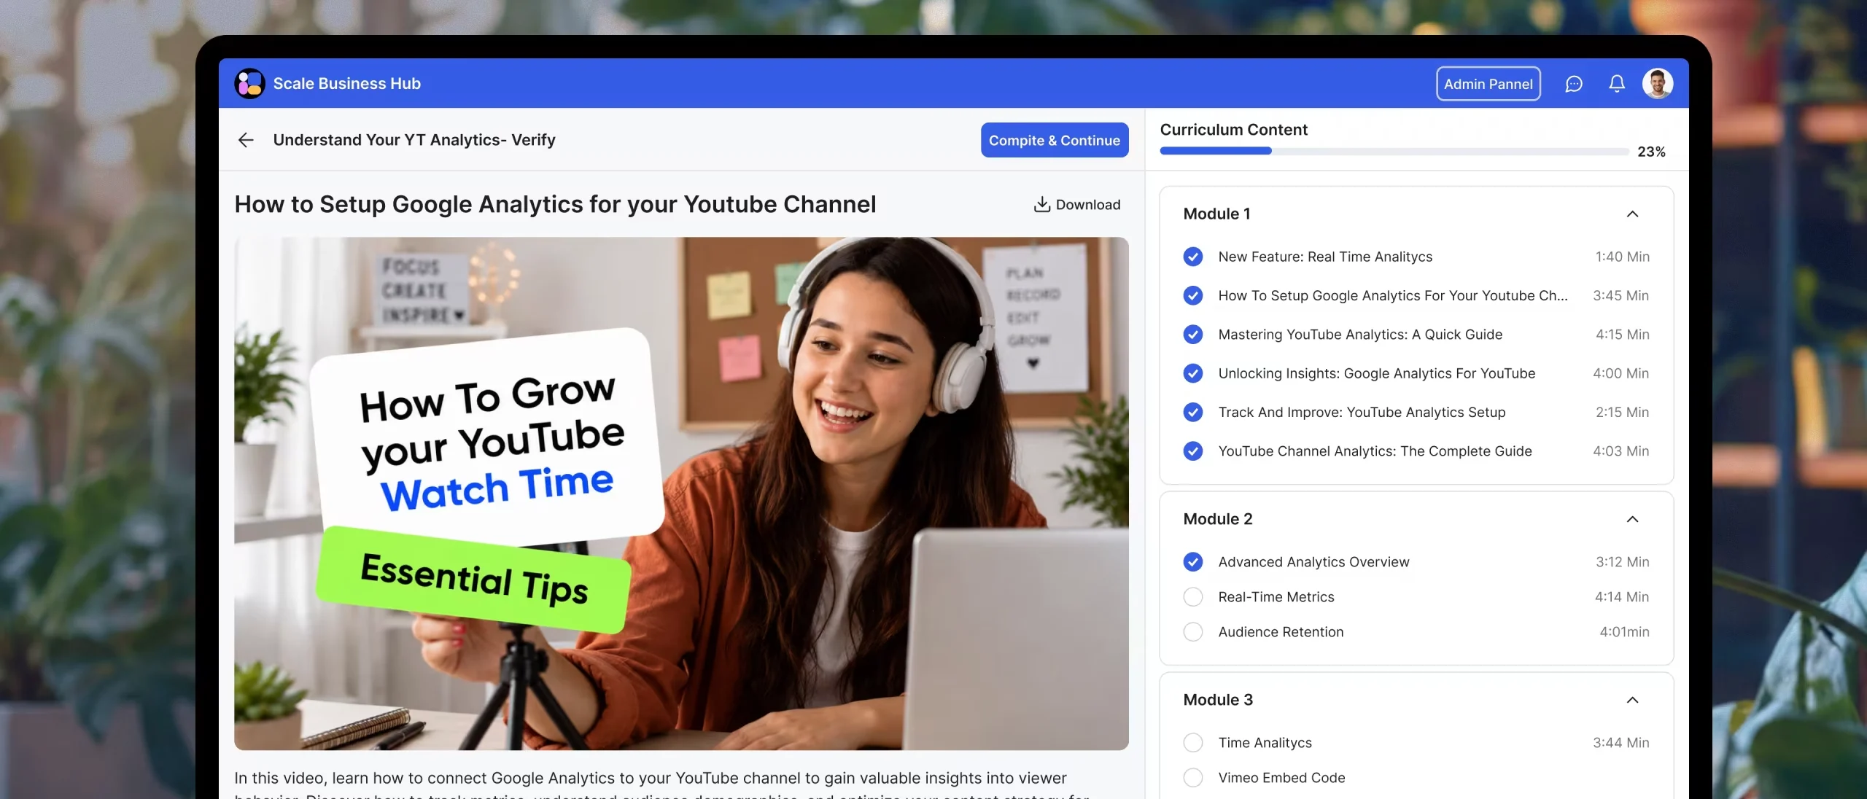Click the 1:40 Min duration
This screenshot has width=1867, height=799.
(x=1622, y=257)
